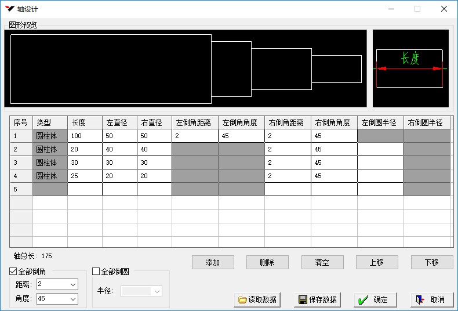
Task: Select the 长度 column header
Action: click(x=85, y=122)
